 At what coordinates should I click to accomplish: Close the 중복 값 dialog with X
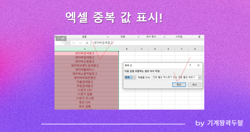click(198, 65)
